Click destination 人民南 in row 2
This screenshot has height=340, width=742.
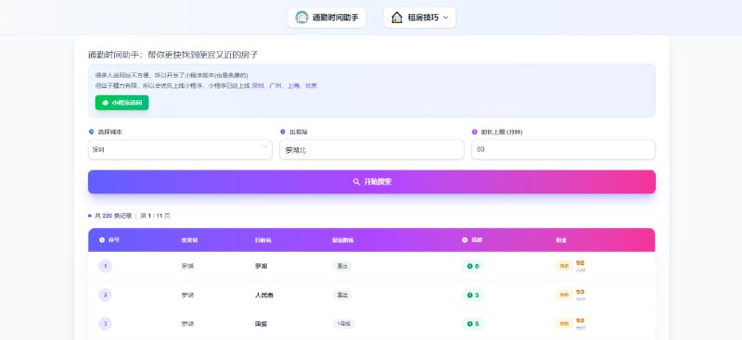point(264,296)
